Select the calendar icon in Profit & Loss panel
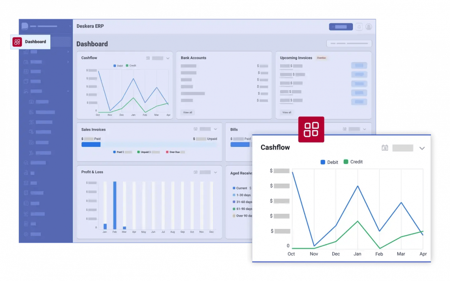 point(195,172)
